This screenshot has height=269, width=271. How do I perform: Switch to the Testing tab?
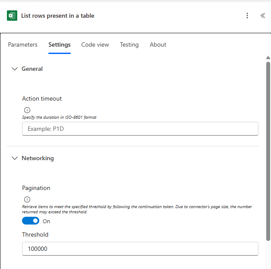coord(129,44)
